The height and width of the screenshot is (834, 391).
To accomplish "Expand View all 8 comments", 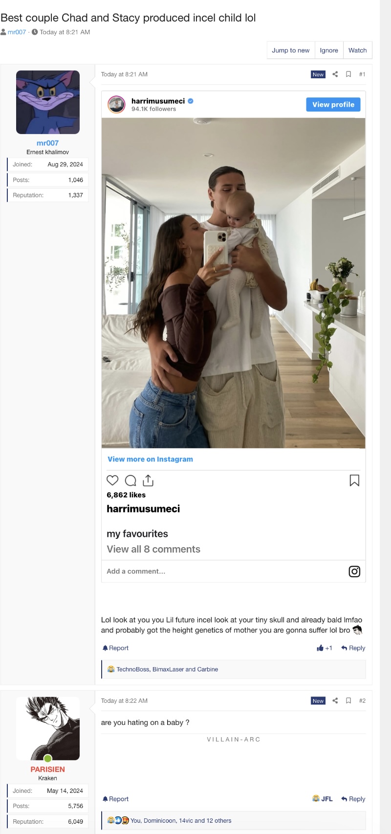I will [153, 549].
